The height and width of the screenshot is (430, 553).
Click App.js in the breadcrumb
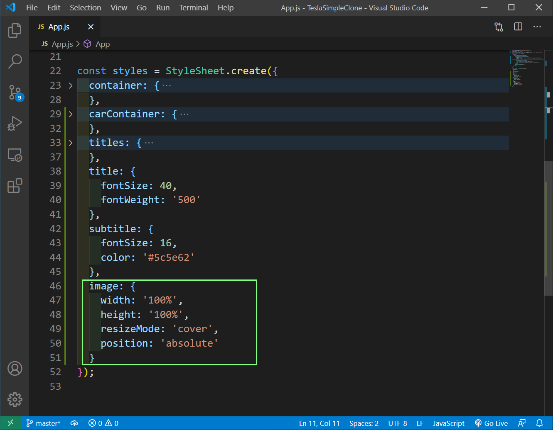(62, 44)
